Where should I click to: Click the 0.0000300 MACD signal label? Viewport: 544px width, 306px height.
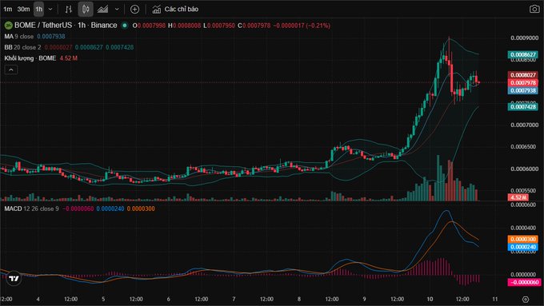tap(523, 239)
